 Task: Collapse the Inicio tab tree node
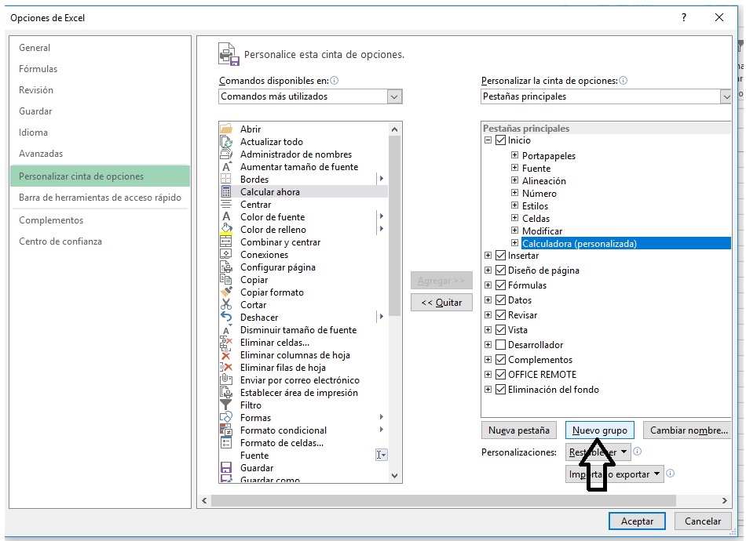[488, 141]
